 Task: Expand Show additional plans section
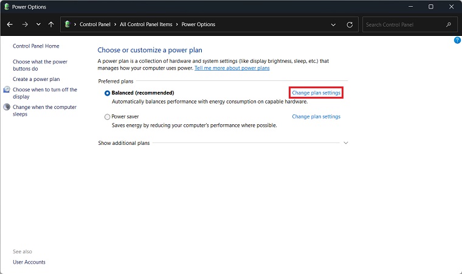(345, 143)
